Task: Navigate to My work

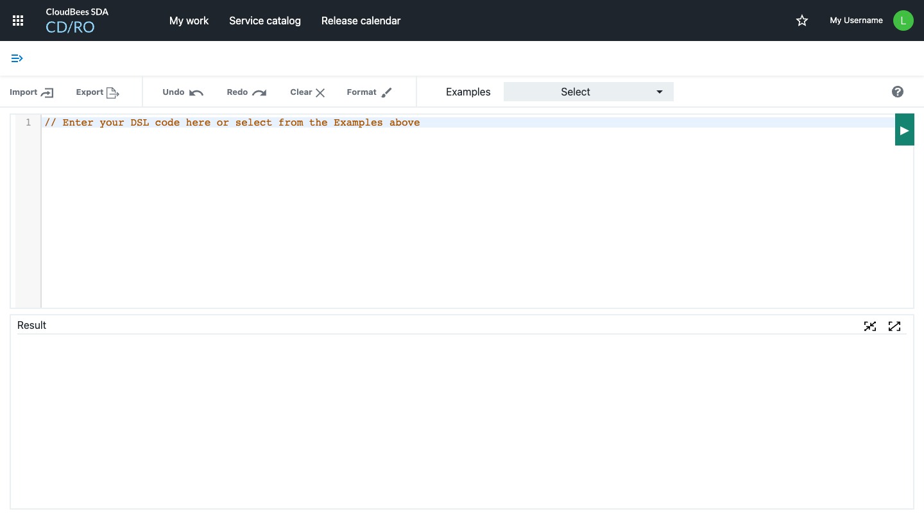Action: click(189, 20)
